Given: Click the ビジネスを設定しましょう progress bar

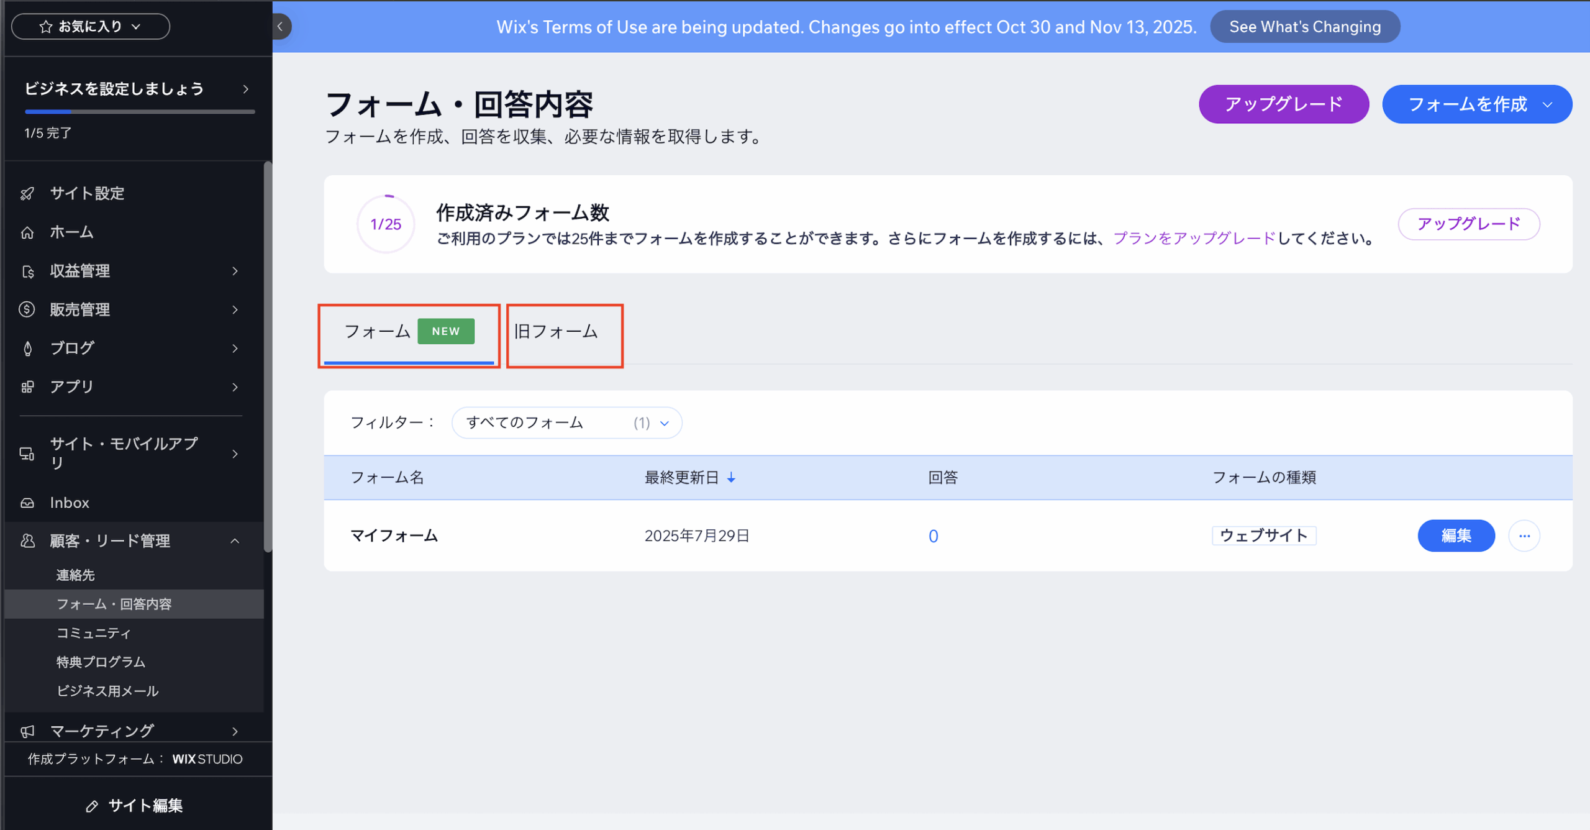Looking at the screenshot, I should click(x=140, y=112).
